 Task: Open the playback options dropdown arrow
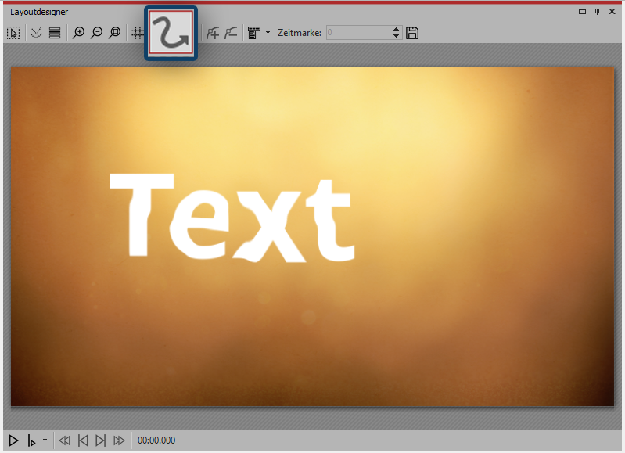(45, 440)
